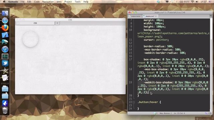Click the 'cursor: pointer;' code line
The width and height of the screenshot is (214, 120).
click(x=156, y=40)
